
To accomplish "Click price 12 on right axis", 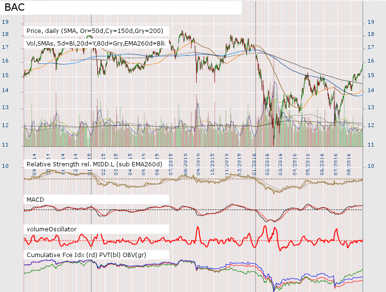I will (371, 125).
